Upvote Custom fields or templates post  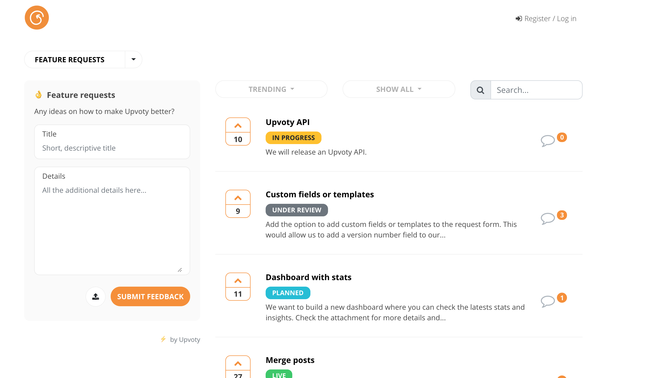tap(238, 198)
